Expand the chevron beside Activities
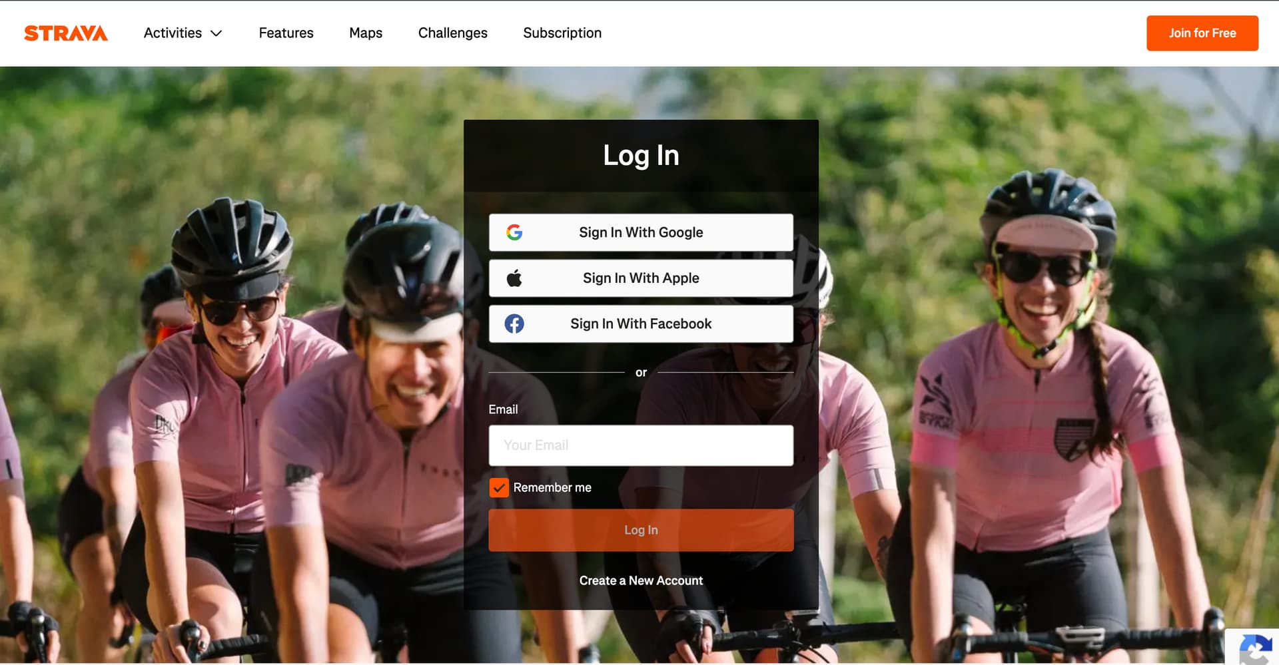1279x665 pixels. 216,33
